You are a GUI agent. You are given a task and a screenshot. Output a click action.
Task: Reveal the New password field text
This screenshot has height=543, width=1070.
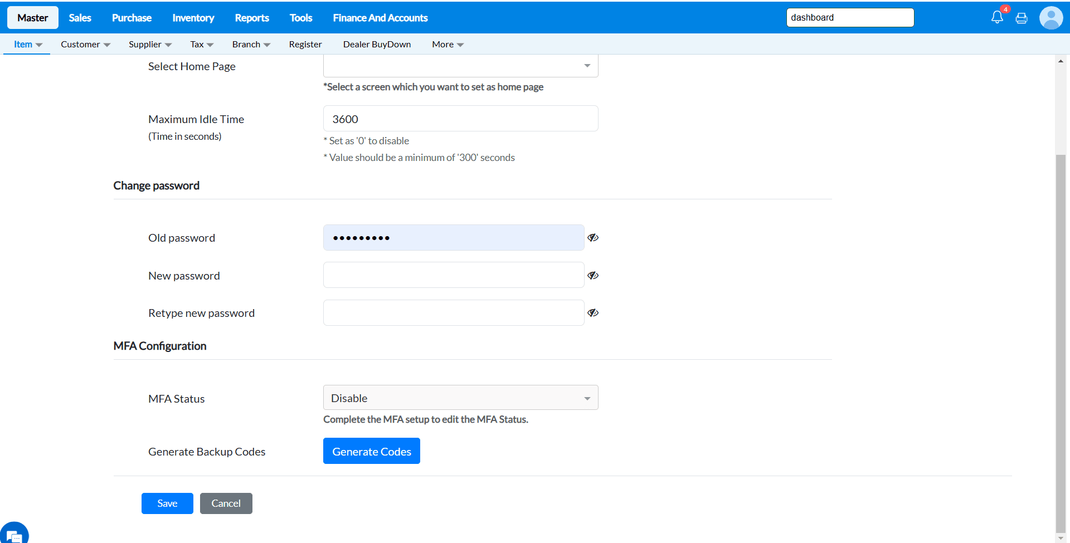tap(593, 276)
